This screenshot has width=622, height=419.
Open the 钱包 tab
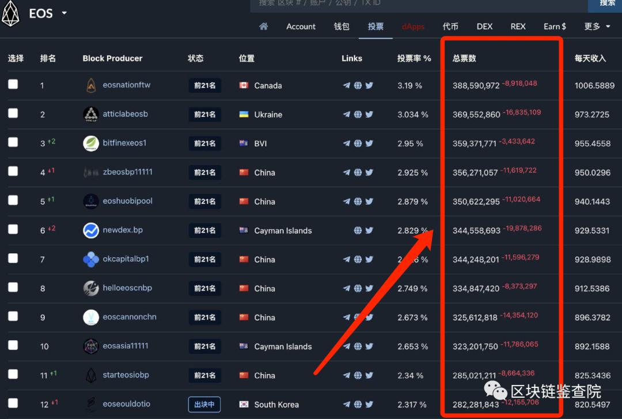click(x=341, y=26)
